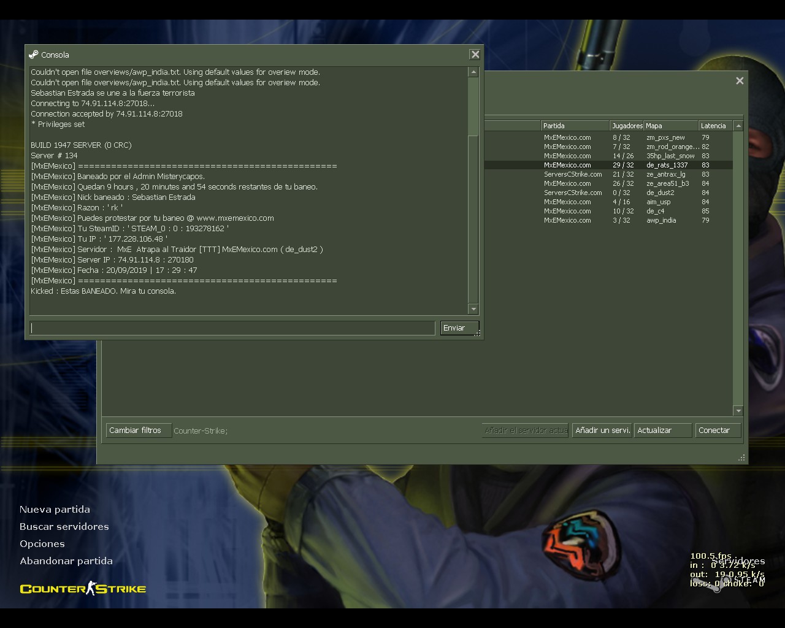Click the console command input field
785x628 pixels.
pos(232,328)
